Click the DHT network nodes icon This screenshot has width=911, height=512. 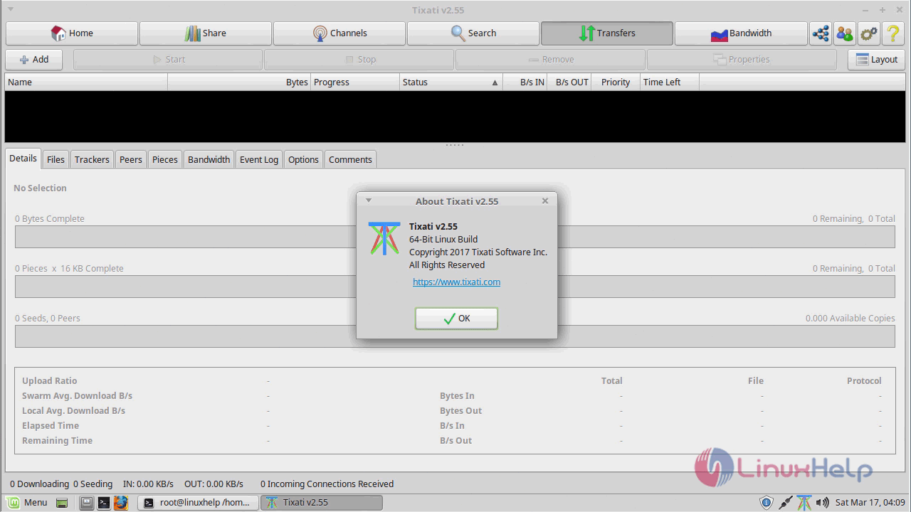[821, 33]
